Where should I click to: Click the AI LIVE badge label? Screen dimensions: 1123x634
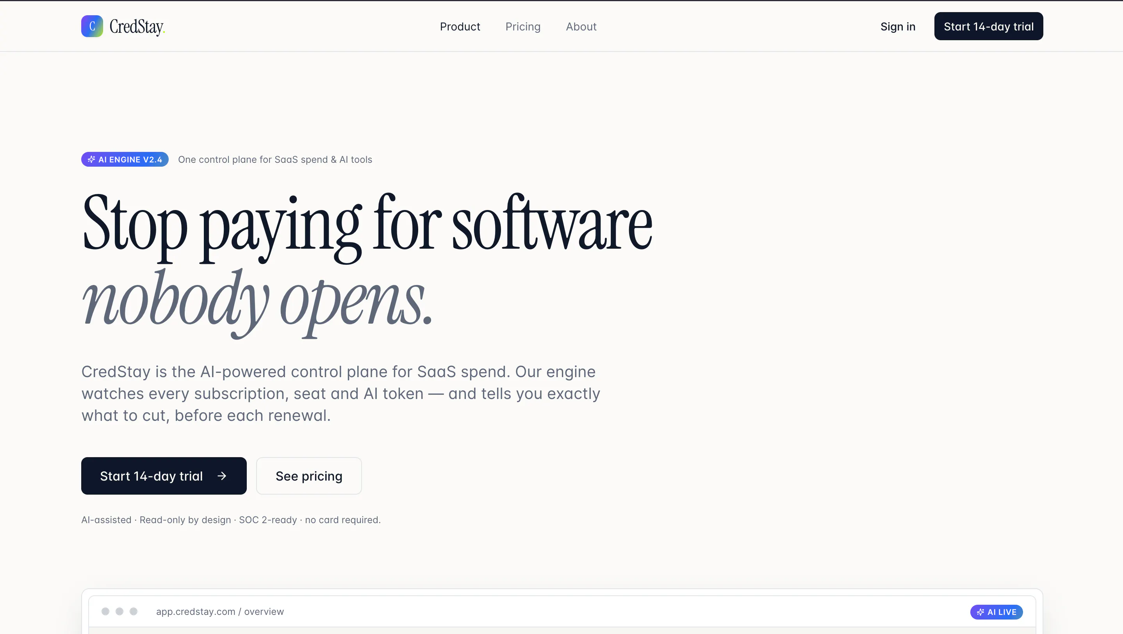1002,612
